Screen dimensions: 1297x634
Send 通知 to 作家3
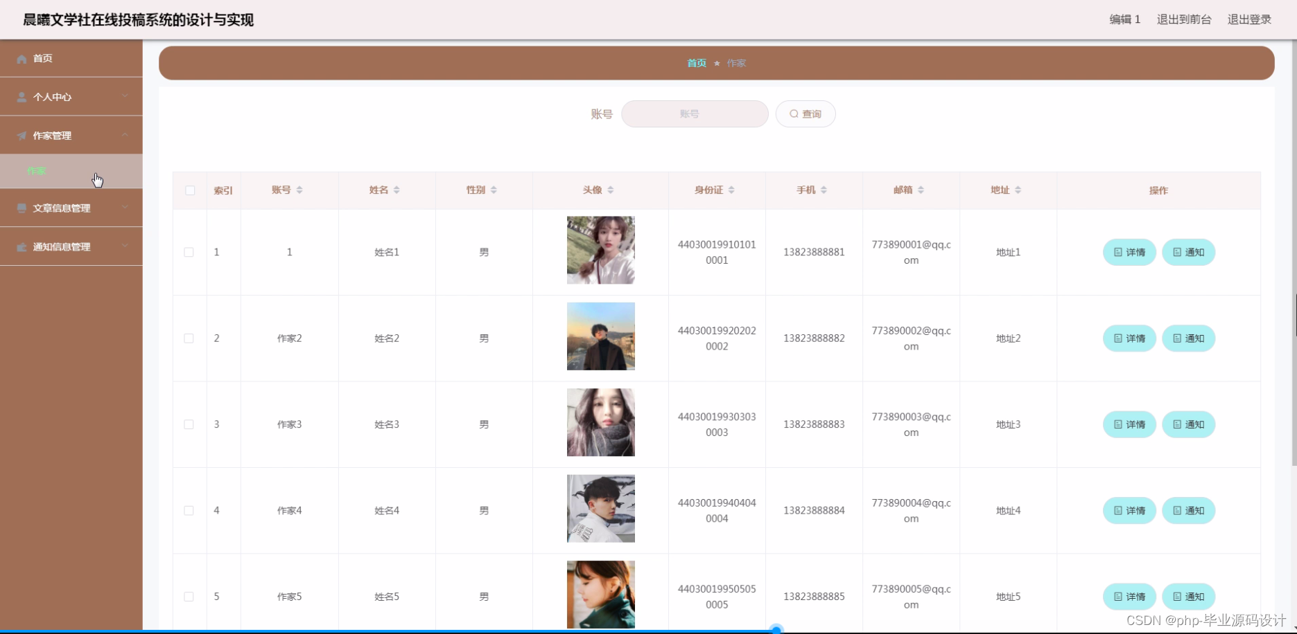pyautogui.click(x=1188, y=424)
